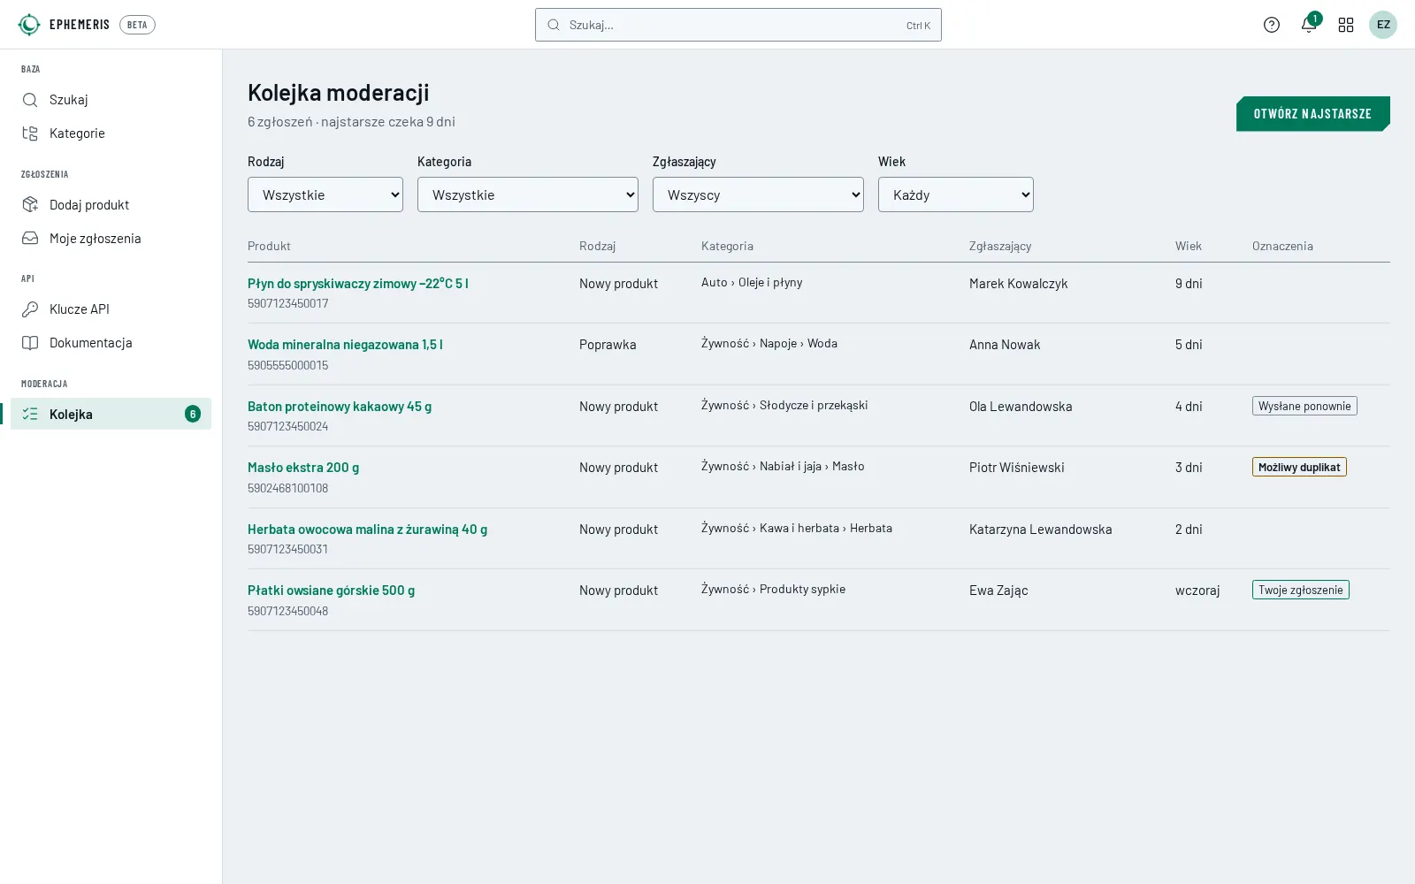Open Masło ekstra 200 g product link
Image resolution: width=1415 pixels, height=884 pixels.
[303, 468]
